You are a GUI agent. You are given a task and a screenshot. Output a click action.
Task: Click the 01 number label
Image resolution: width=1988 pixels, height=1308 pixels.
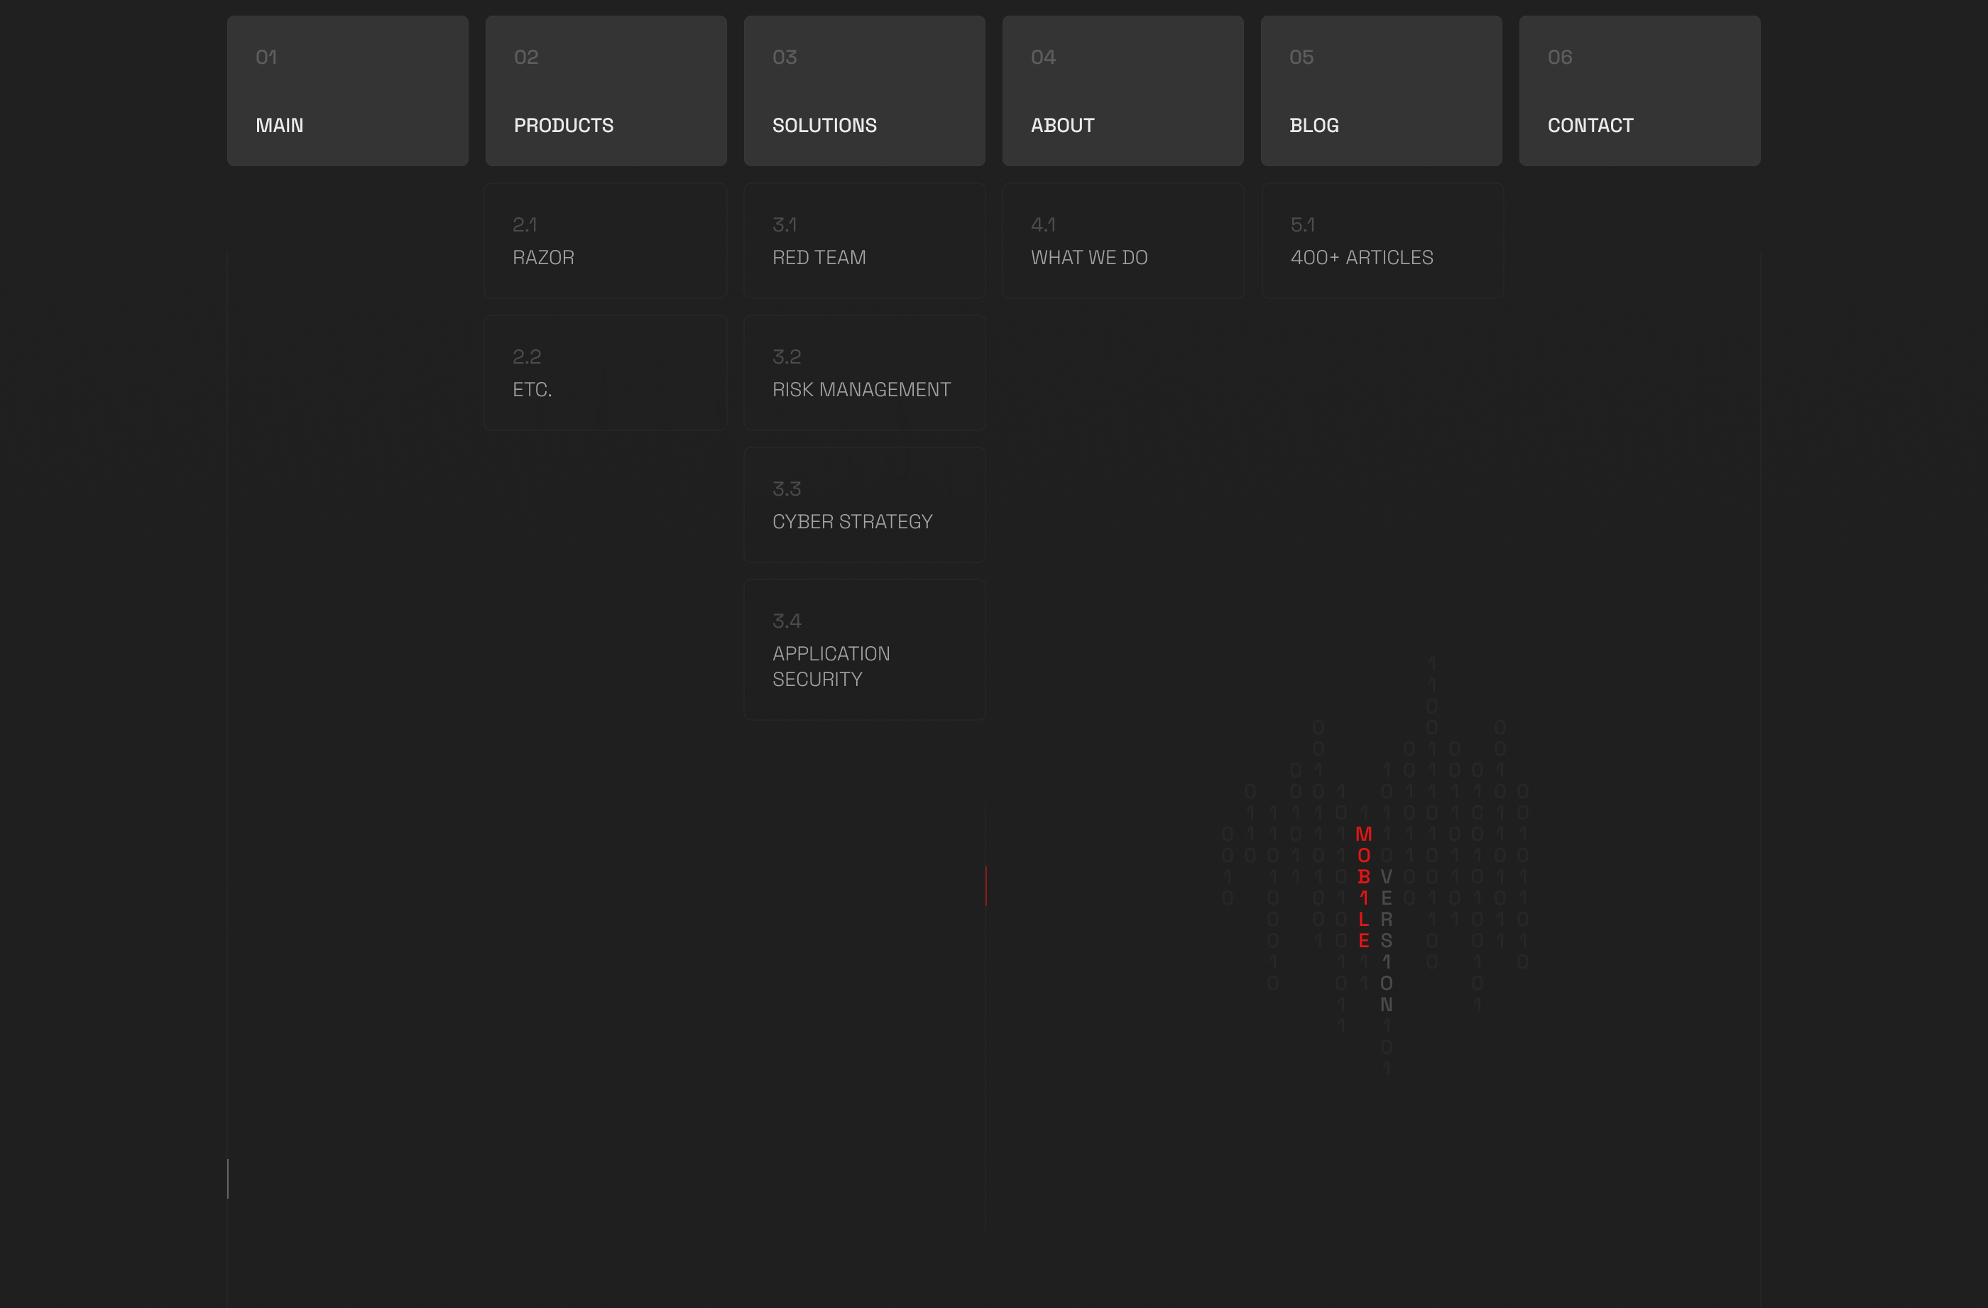pyautogui.click(x=266, y=58)
